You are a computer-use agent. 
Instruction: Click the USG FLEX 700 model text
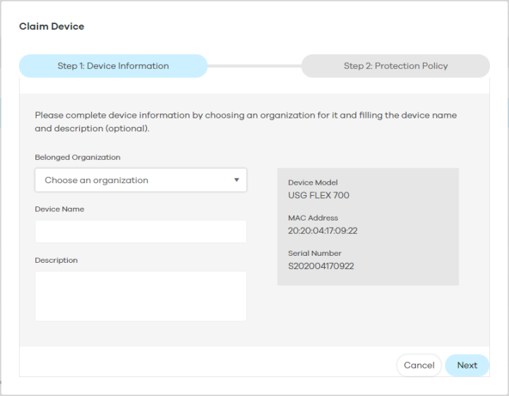pyautogui.click(x=318, y=195)
